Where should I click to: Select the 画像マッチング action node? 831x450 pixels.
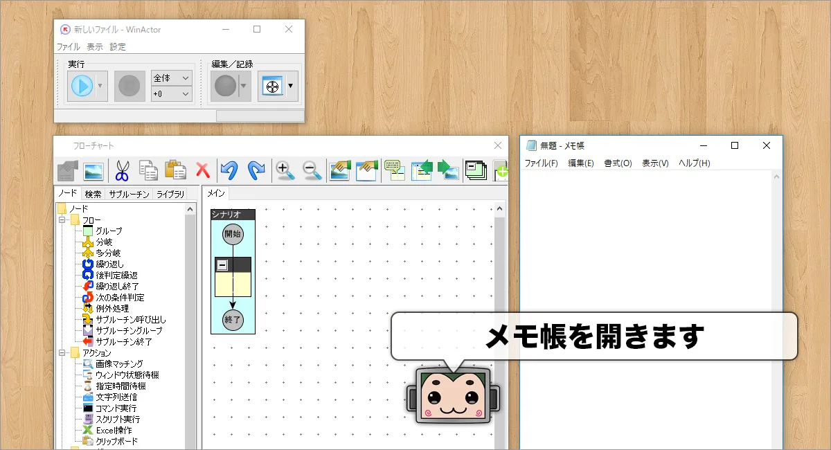tap(120, 364)
